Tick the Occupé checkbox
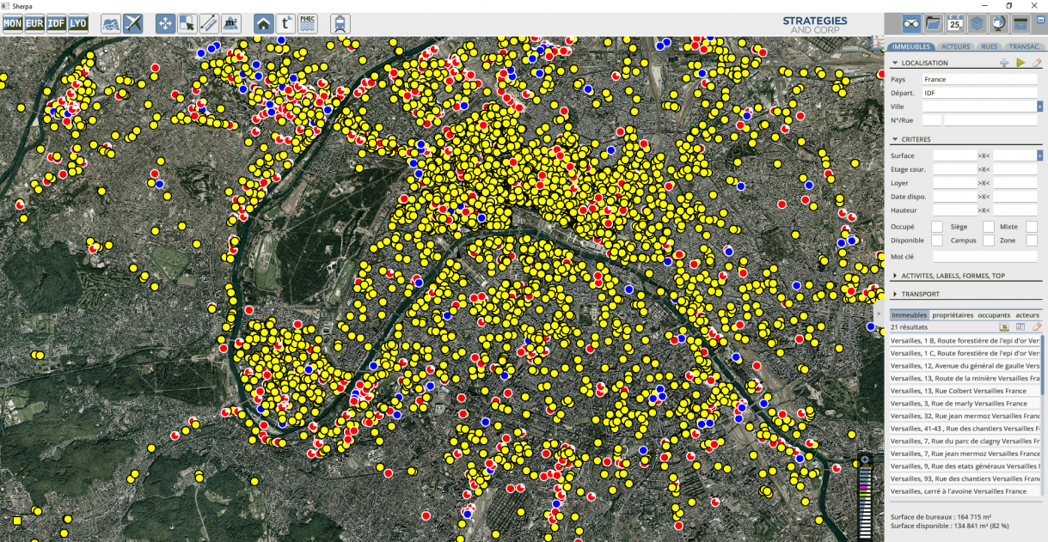Screen dimensions: 1048x542 [937, 227]
